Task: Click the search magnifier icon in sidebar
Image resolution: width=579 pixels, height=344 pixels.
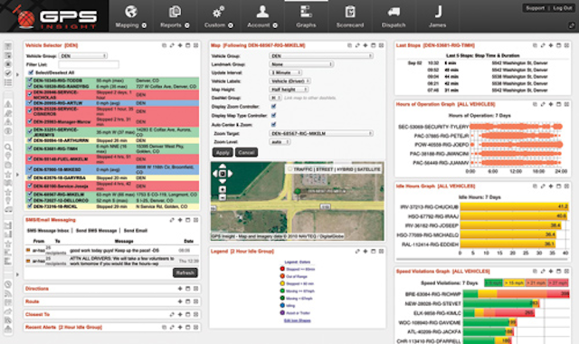Action: (x=8, y=147)
